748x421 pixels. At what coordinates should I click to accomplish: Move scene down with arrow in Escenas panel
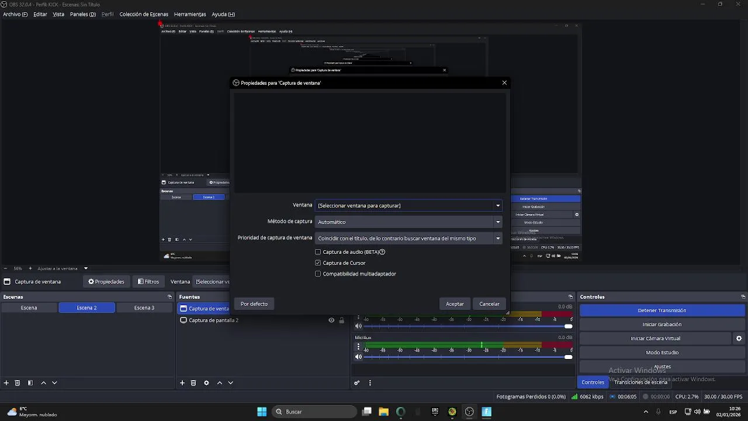point(54,383)
